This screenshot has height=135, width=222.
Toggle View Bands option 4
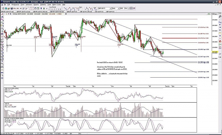53,9
